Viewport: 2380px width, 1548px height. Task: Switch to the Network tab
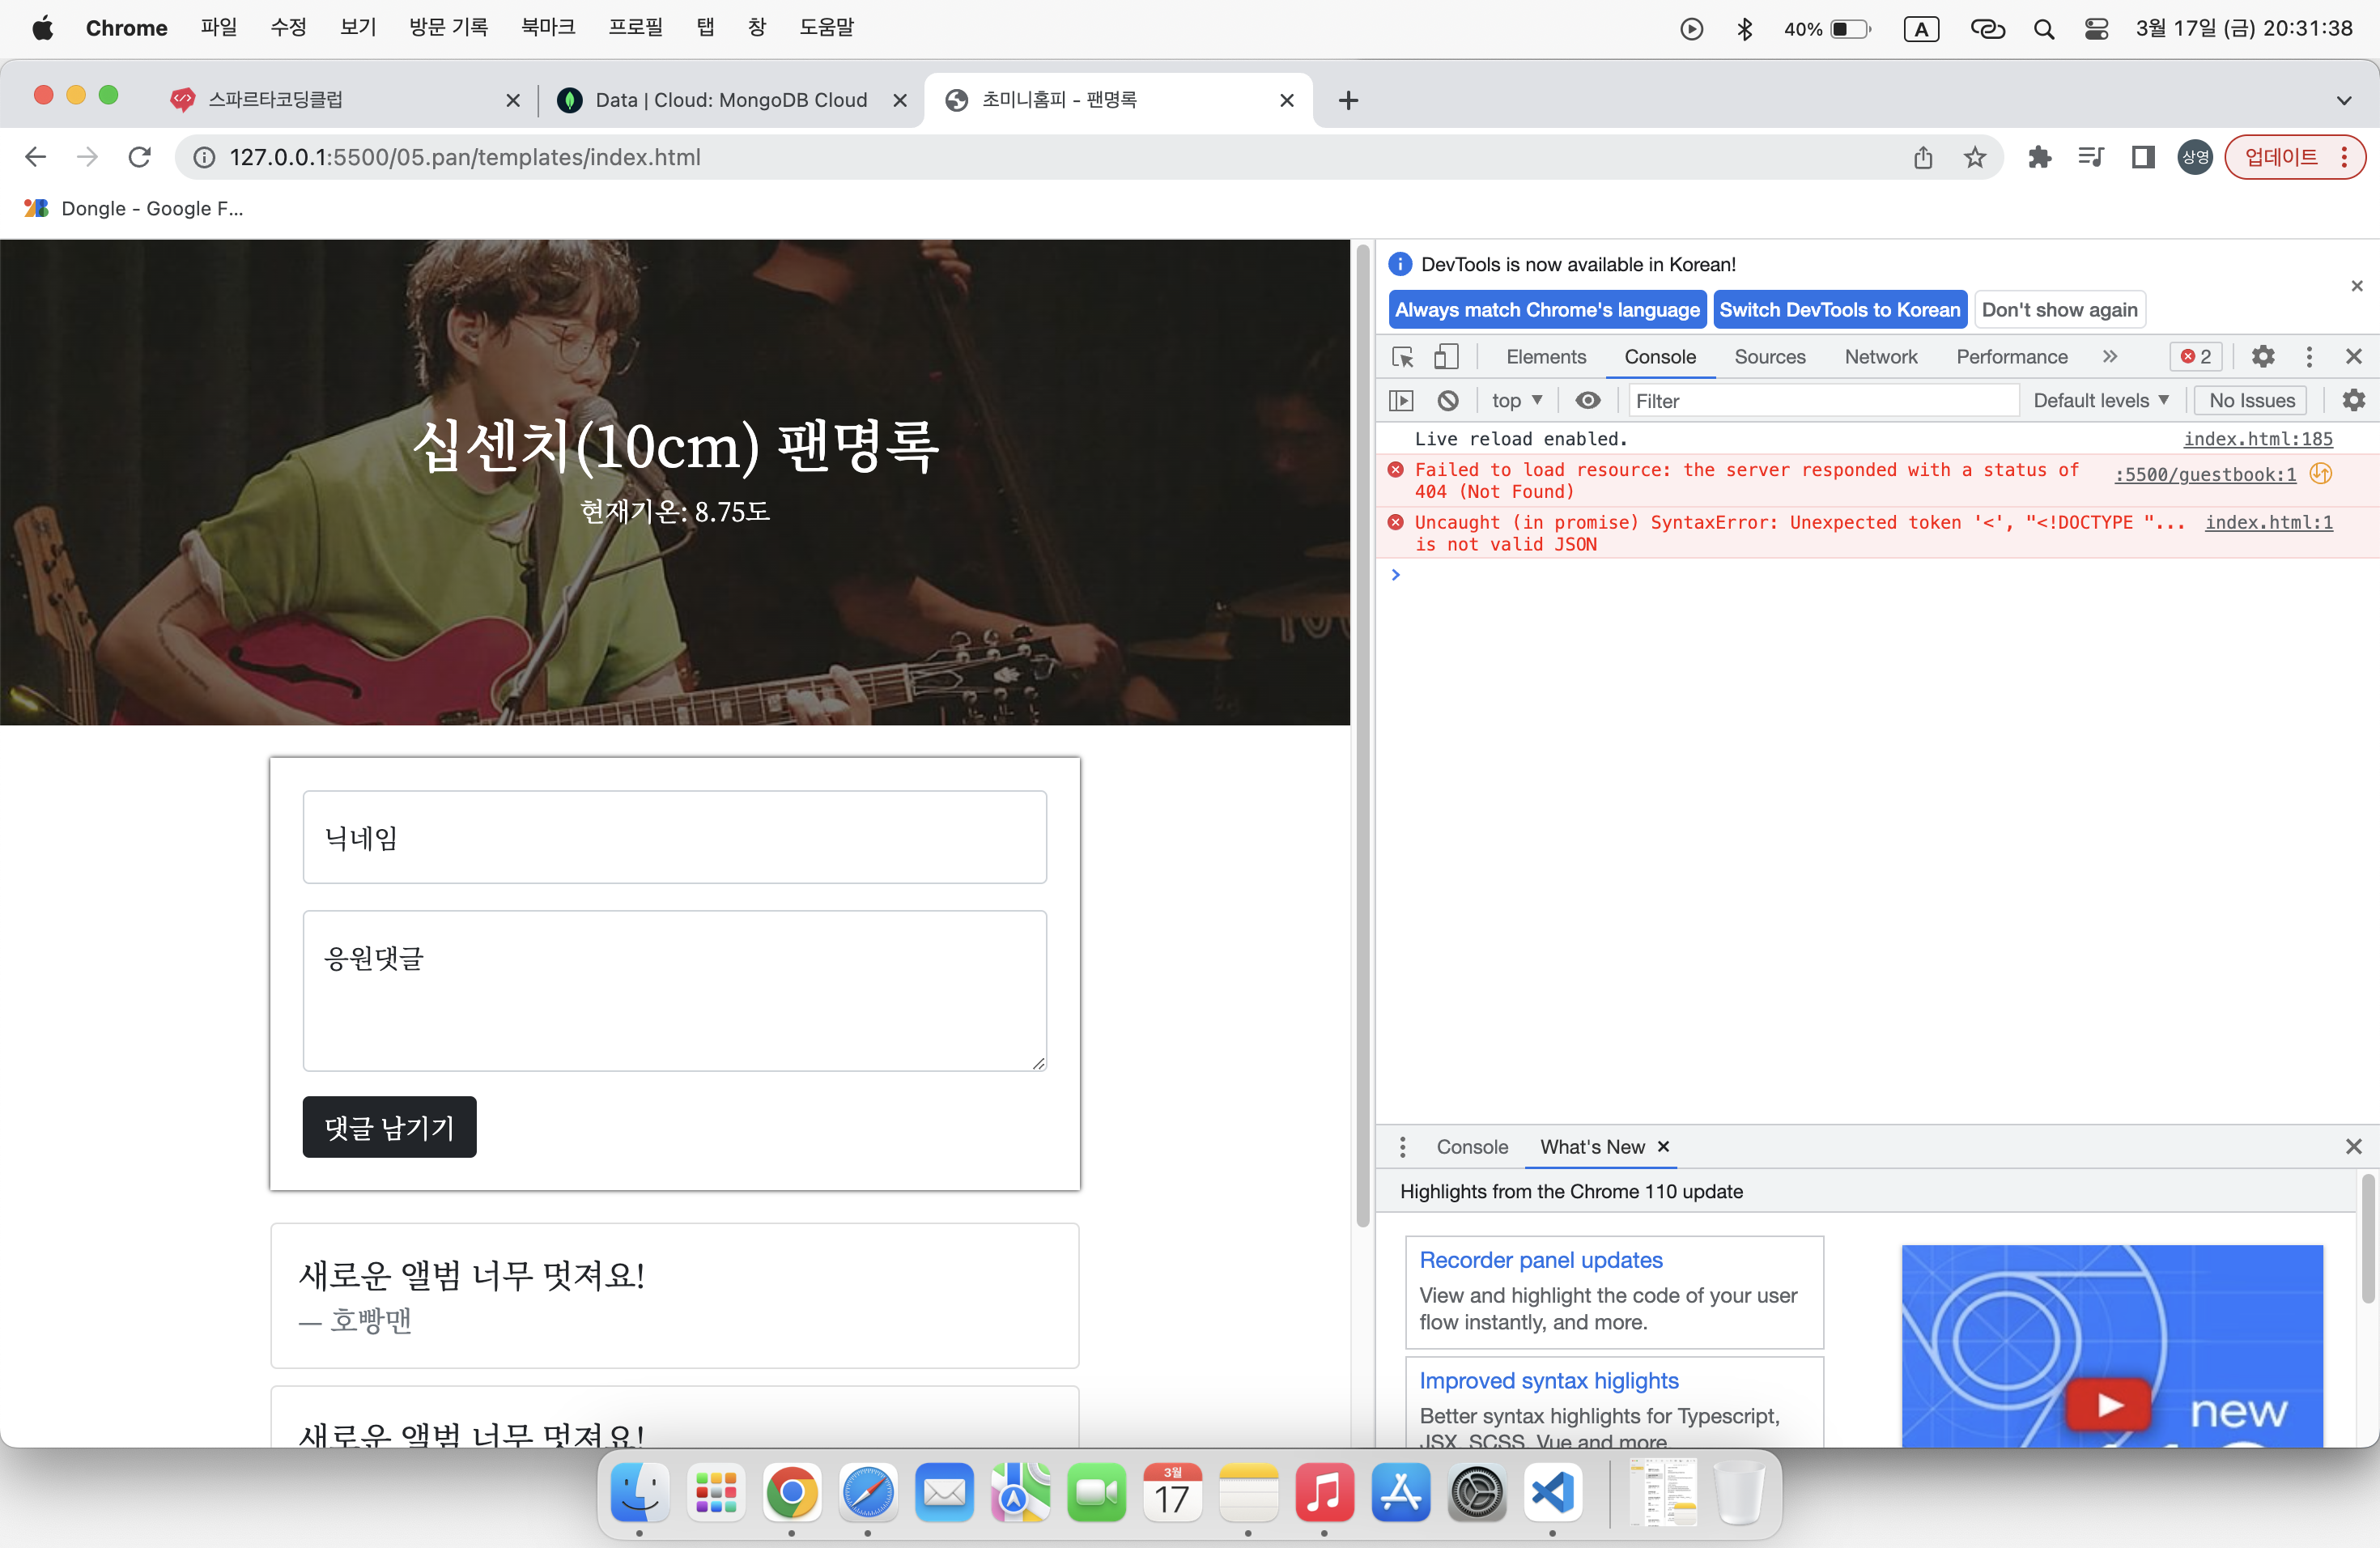[x=1880, y=357]
